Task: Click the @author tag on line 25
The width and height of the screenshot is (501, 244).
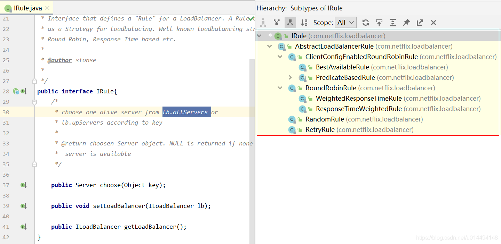Action: pyautogui.click(x=60, y=60)
